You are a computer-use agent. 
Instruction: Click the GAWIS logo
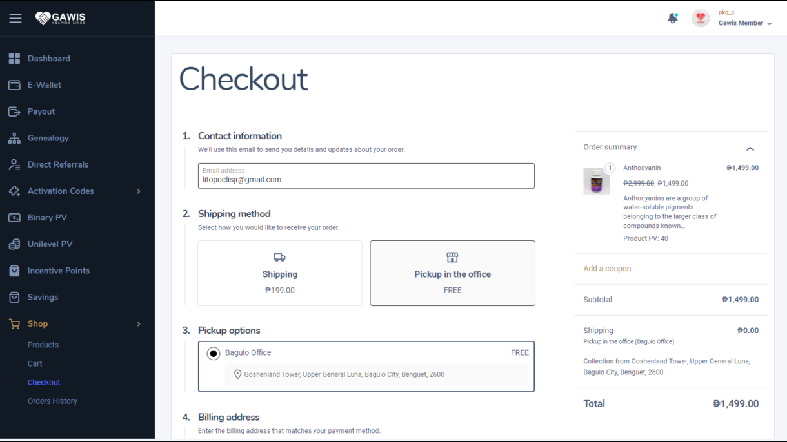click(x=60, y=18)
